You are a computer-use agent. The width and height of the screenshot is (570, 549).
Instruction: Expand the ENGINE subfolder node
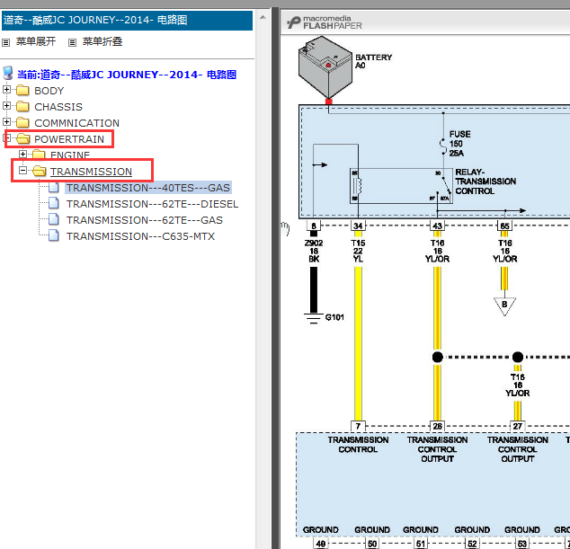[x=22, y=154]
